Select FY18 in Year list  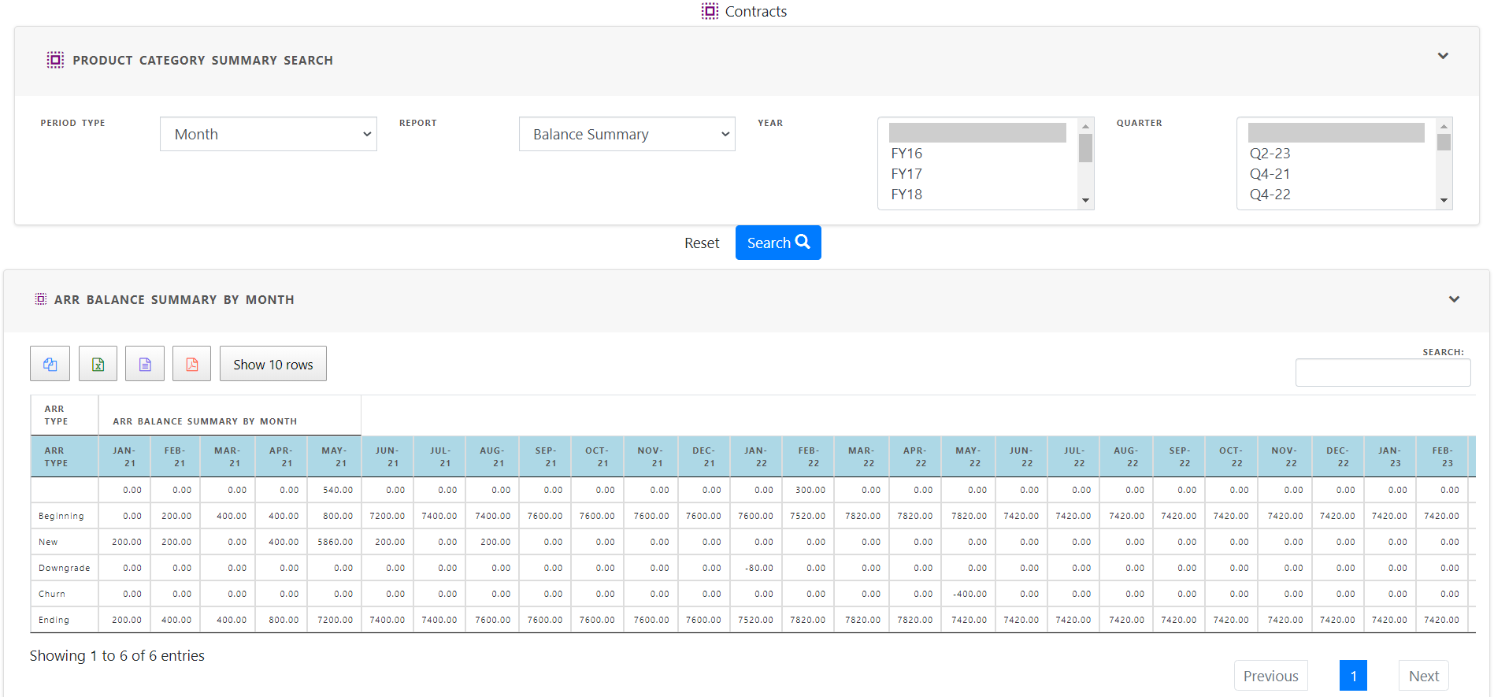click(x=977, y=195)
